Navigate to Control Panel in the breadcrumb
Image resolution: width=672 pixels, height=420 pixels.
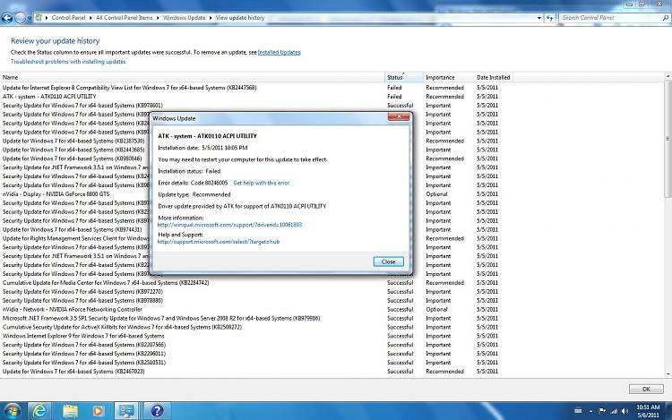tap(69, 18)
